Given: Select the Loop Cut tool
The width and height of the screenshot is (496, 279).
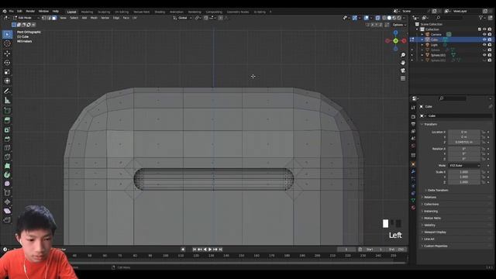Looking at the screenshot, I should pos(7,148).
